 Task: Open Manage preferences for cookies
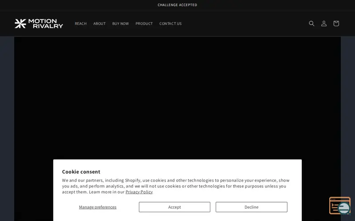pyautogui.click(x=98, y=207)
